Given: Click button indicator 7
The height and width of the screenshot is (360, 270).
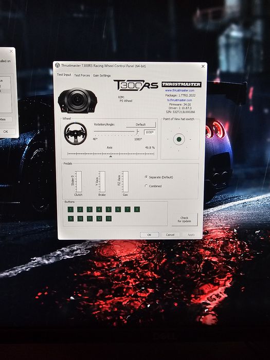Looking at the screenshot, I should point(128,209).
